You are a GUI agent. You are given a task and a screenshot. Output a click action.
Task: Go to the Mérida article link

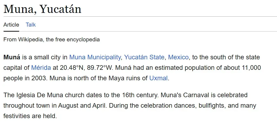coord(41,68)
